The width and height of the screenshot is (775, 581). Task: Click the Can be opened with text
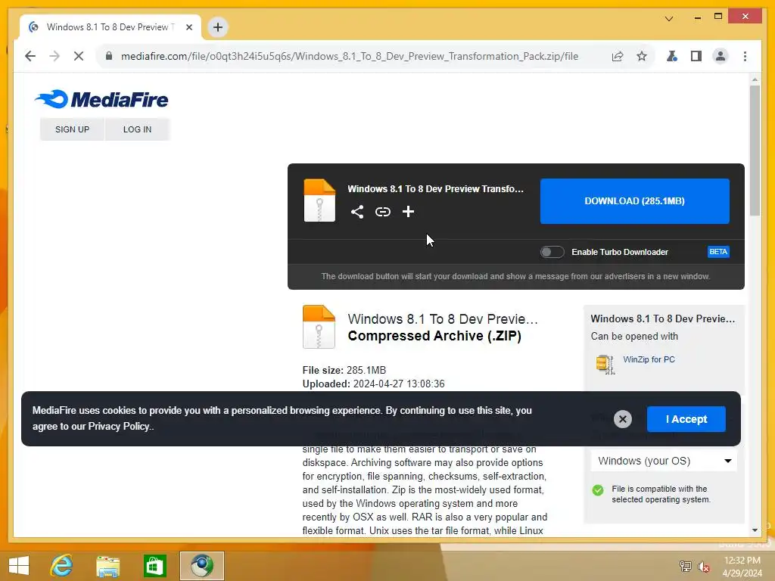(x=634, y=337)
